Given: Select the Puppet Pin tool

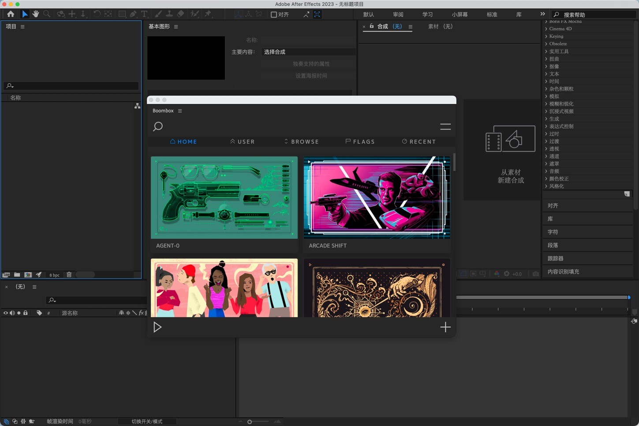Looking at the screenshot, I should tap(208, 14).
